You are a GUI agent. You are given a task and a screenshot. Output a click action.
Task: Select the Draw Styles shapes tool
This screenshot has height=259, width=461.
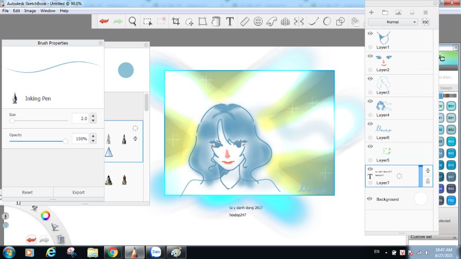pos(340,22)
